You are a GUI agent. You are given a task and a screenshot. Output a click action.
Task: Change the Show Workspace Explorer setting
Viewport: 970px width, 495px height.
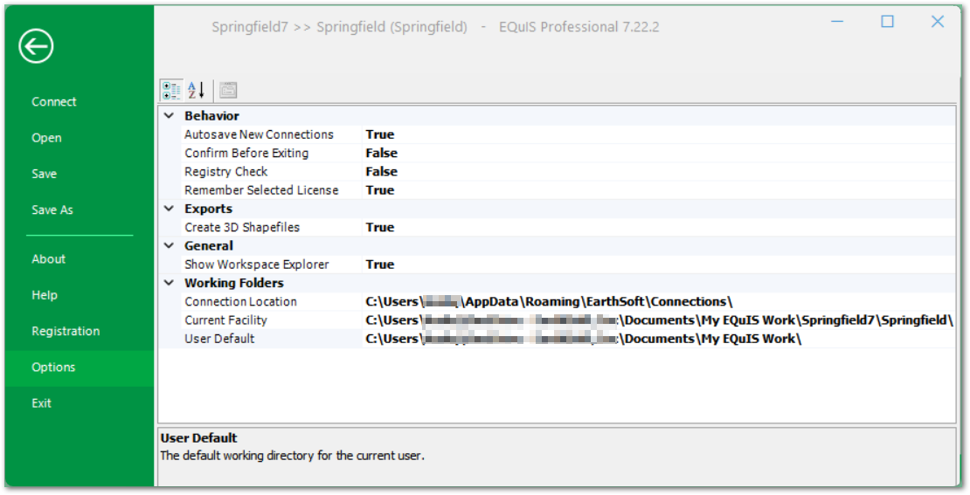380,265
